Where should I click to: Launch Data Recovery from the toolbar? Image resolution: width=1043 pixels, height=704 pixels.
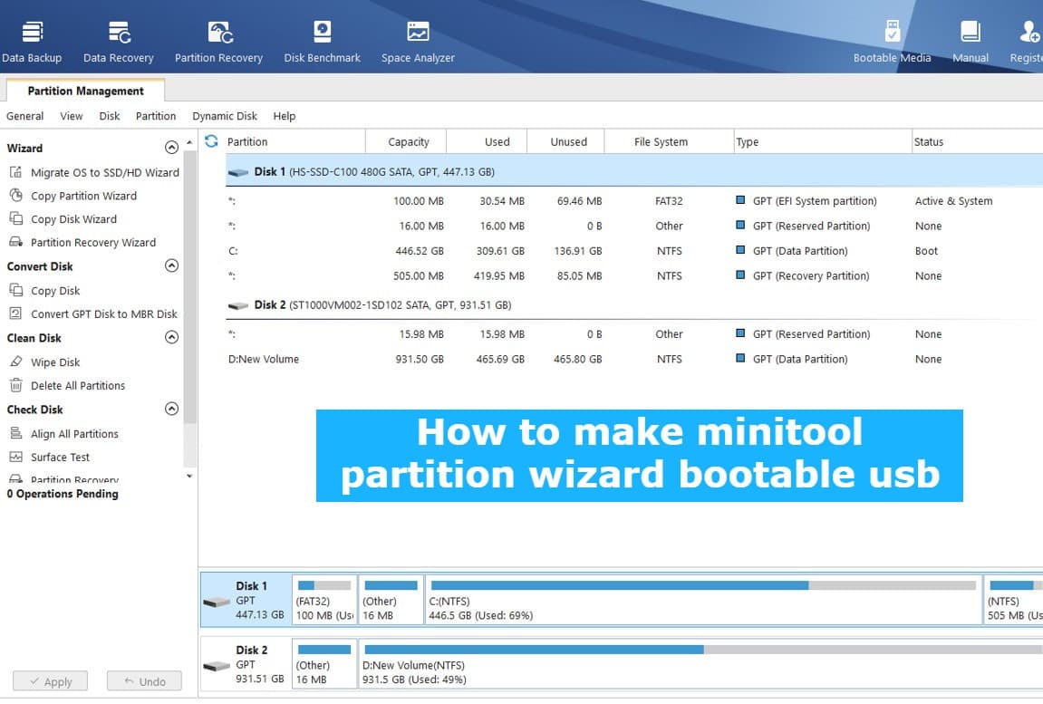pyautogui.click(x=118, y=36)
